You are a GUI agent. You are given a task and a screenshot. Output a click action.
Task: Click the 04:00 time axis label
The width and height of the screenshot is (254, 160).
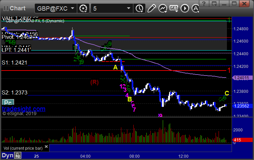(x=85, y=156)
